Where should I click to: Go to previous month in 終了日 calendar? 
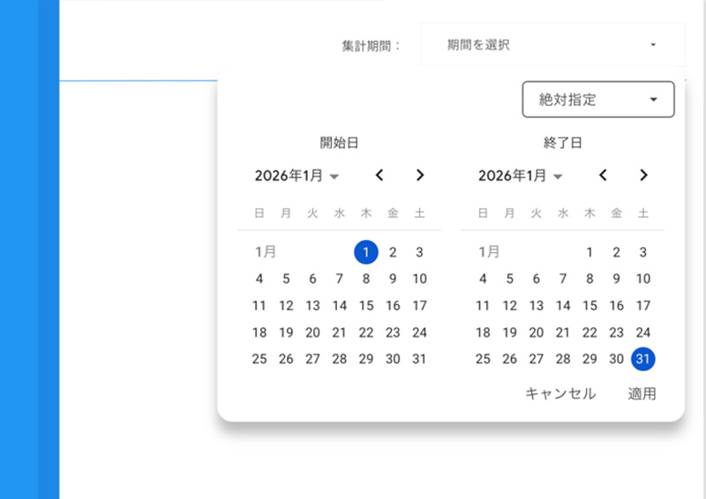pos(603,175)
